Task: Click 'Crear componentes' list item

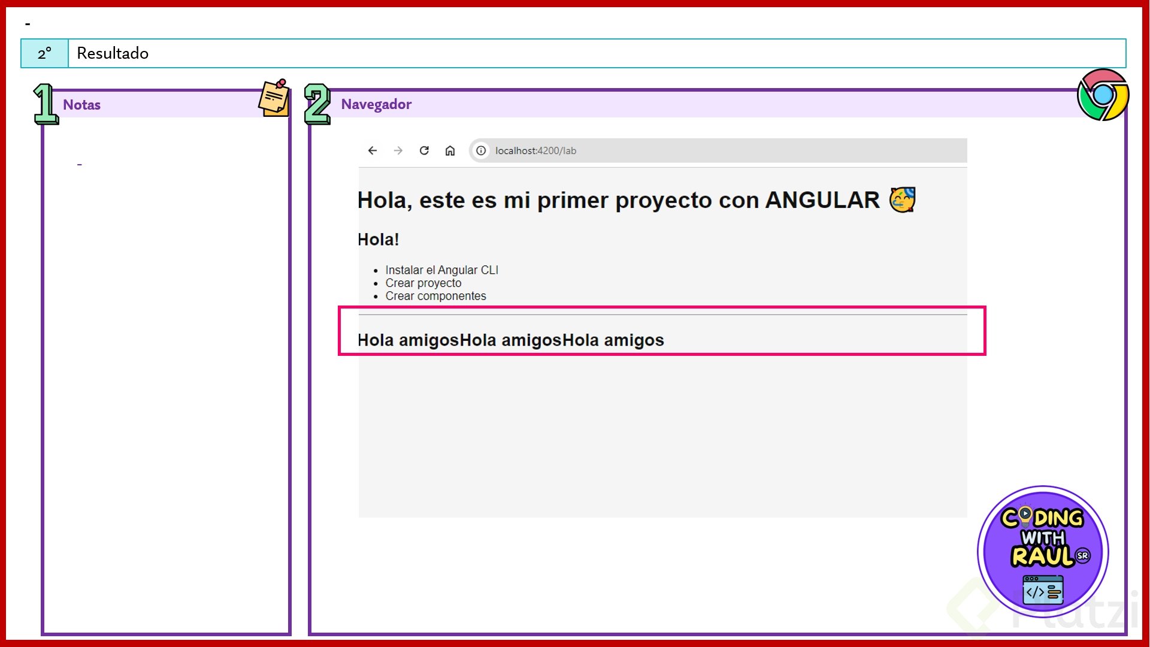Action: pos(435,296)
